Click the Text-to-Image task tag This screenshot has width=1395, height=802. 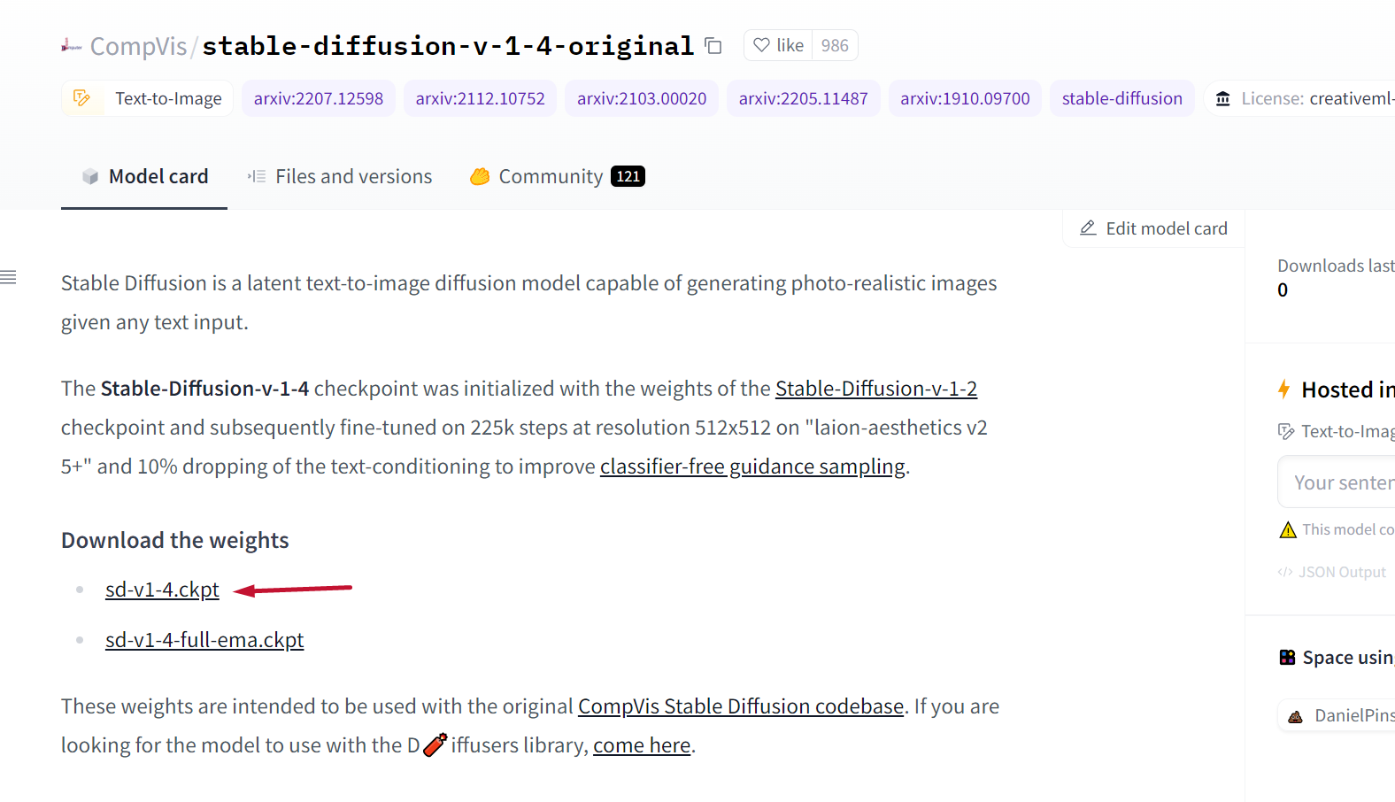click(148, 98)
